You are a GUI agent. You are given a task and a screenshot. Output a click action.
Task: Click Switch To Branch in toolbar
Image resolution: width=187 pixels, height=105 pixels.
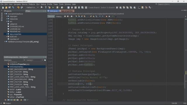108,8
